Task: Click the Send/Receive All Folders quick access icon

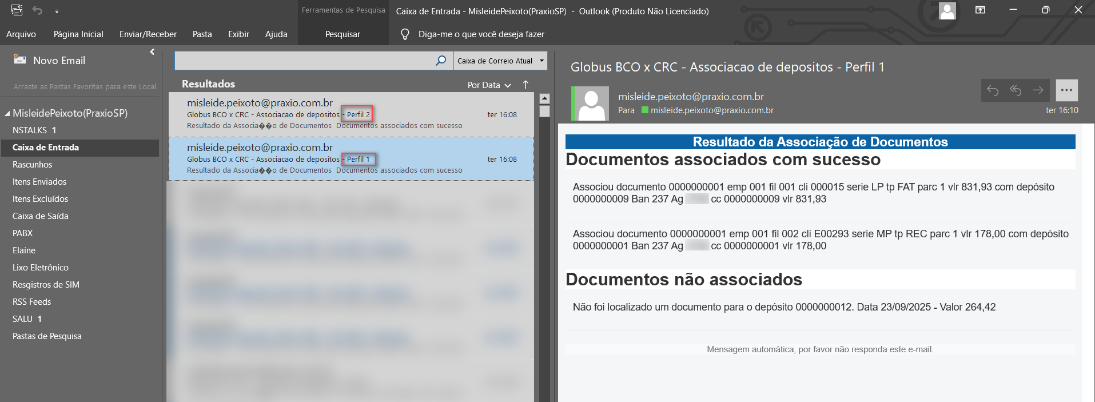Action: coord(17,10)
